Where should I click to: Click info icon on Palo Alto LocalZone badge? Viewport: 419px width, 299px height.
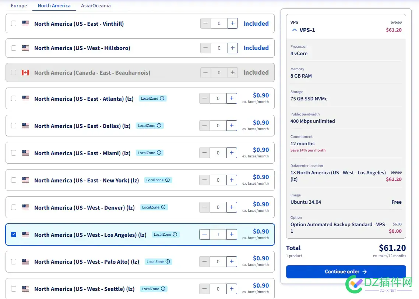click(168, 261)
